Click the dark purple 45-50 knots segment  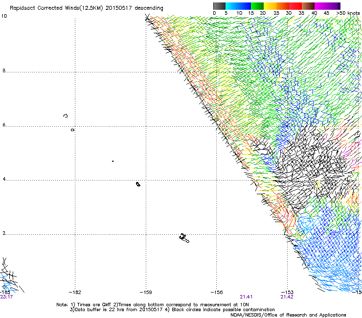(x=334, y=6)
